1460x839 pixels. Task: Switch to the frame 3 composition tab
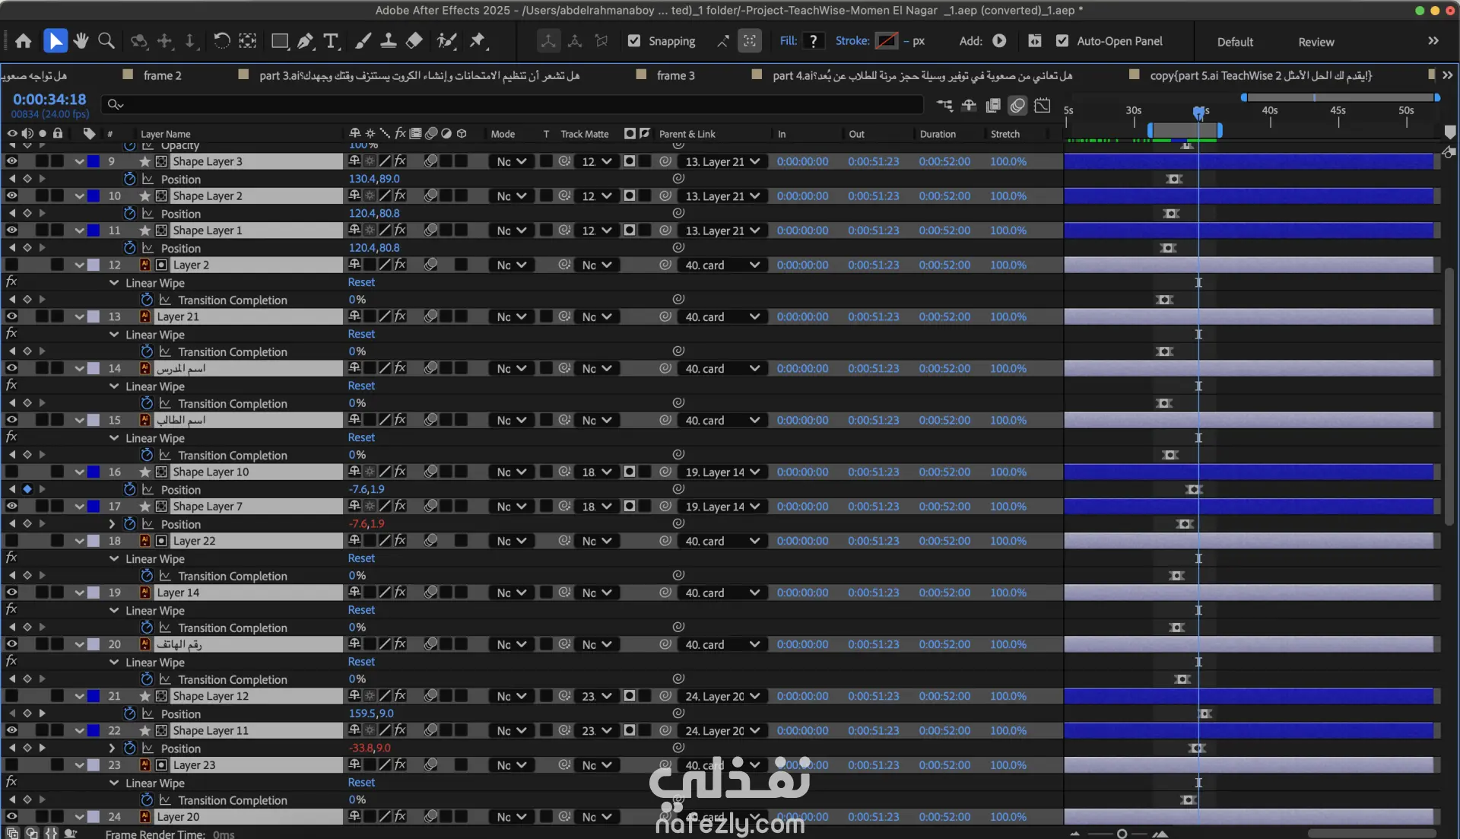click(675, 75)
